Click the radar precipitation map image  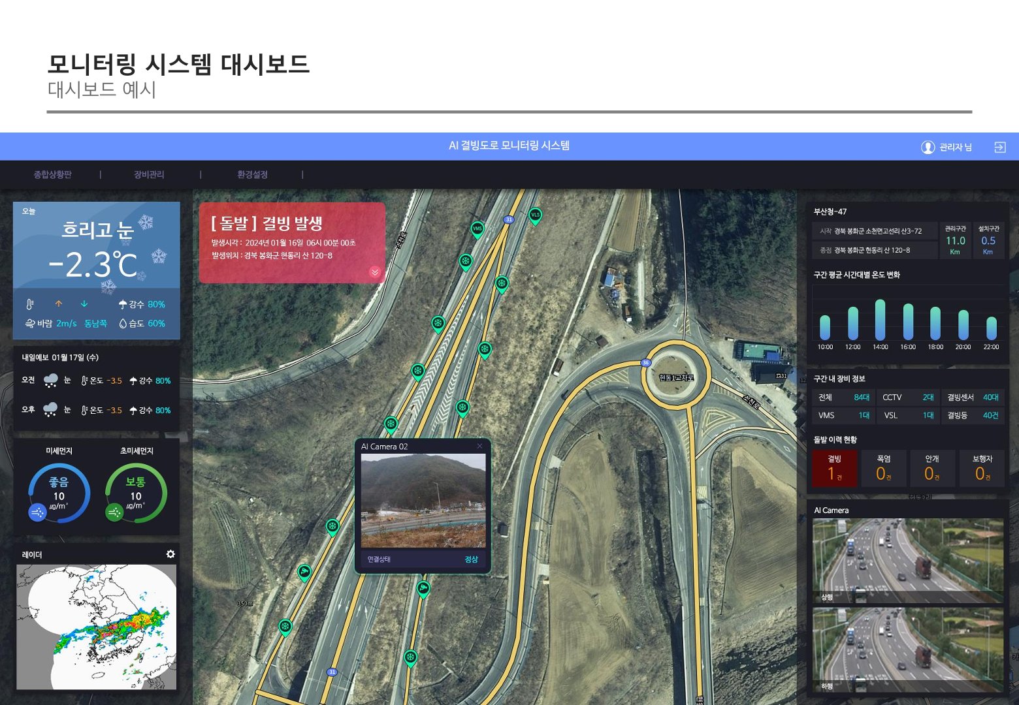point(96,627)
